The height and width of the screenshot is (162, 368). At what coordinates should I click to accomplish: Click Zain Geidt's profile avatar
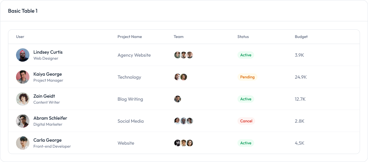(x=23, y=99)
